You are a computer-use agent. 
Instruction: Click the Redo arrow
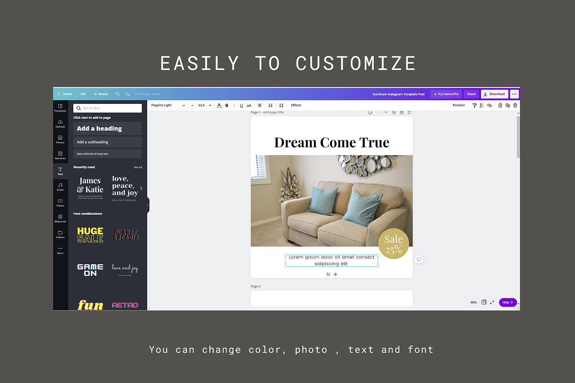click(127, 94)
